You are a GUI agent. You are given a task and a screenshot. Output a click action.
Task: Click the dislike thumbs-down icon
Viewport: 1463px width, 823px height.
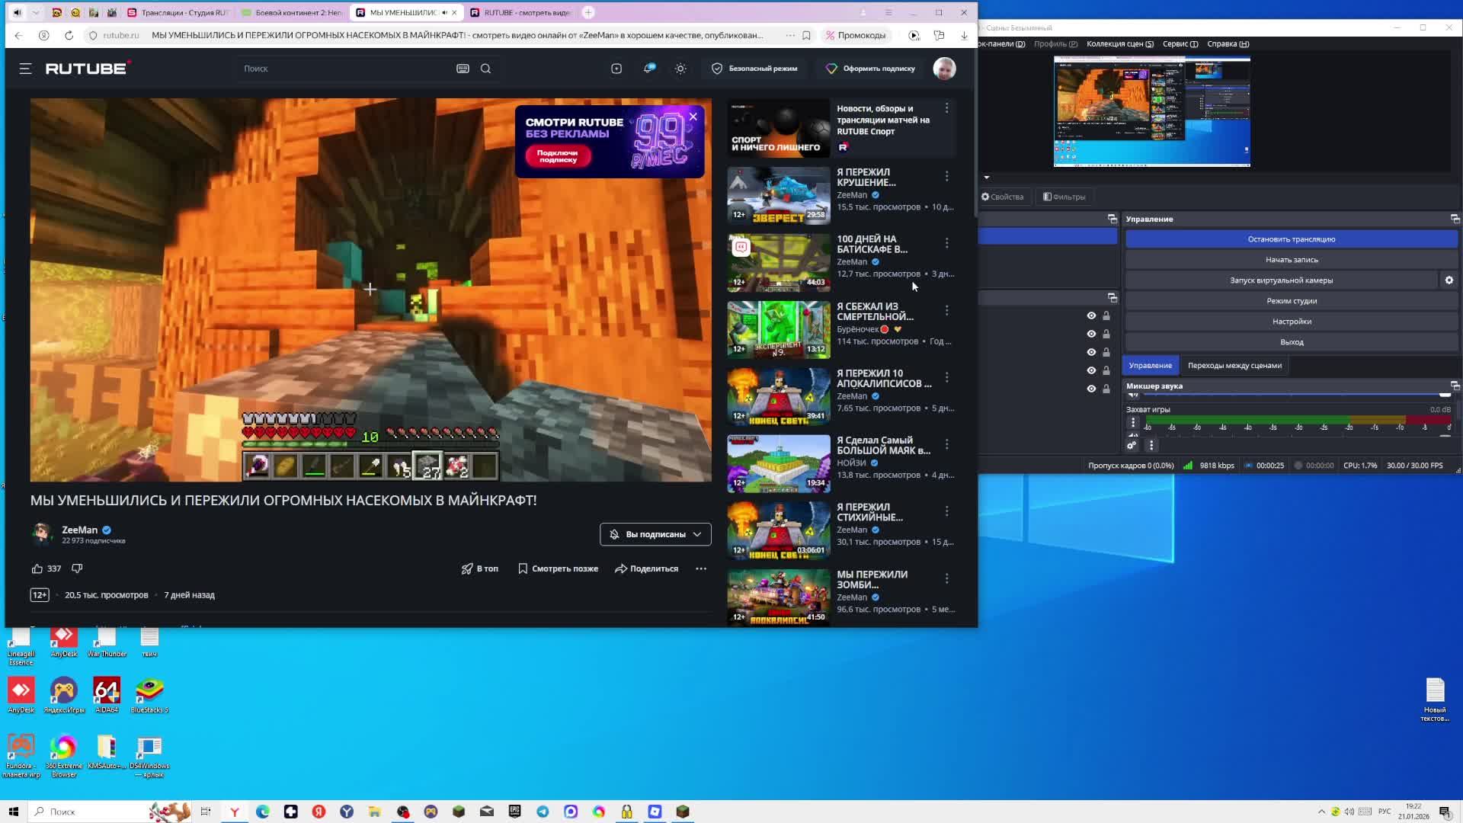tap(77, 568)
